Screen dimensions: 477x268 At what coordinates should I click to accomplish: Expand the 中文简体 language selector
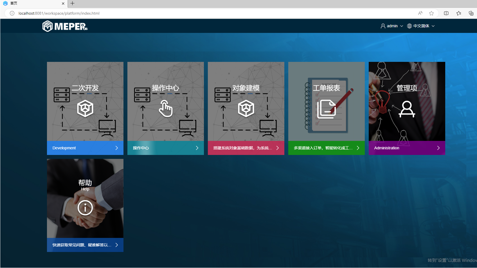(x=421, y=26)
